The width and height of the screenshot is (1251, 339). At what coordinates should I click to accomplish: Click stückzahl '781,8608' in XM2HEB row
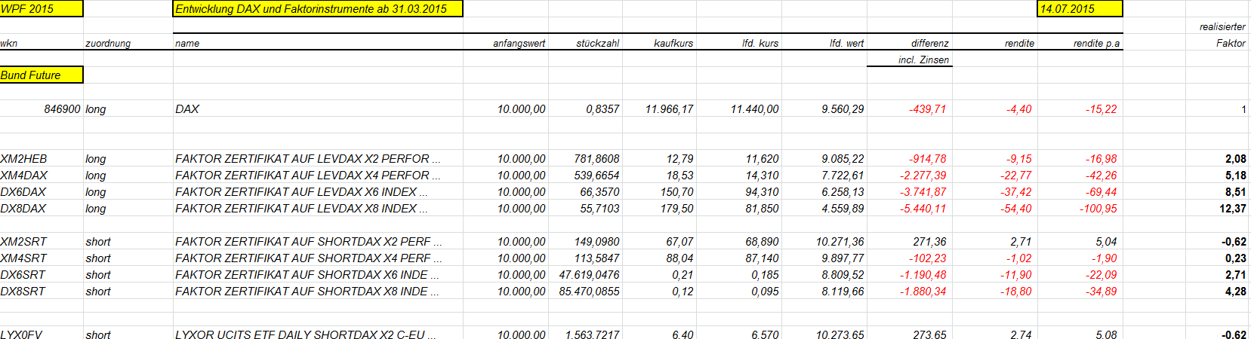click(x=596, y=159)
